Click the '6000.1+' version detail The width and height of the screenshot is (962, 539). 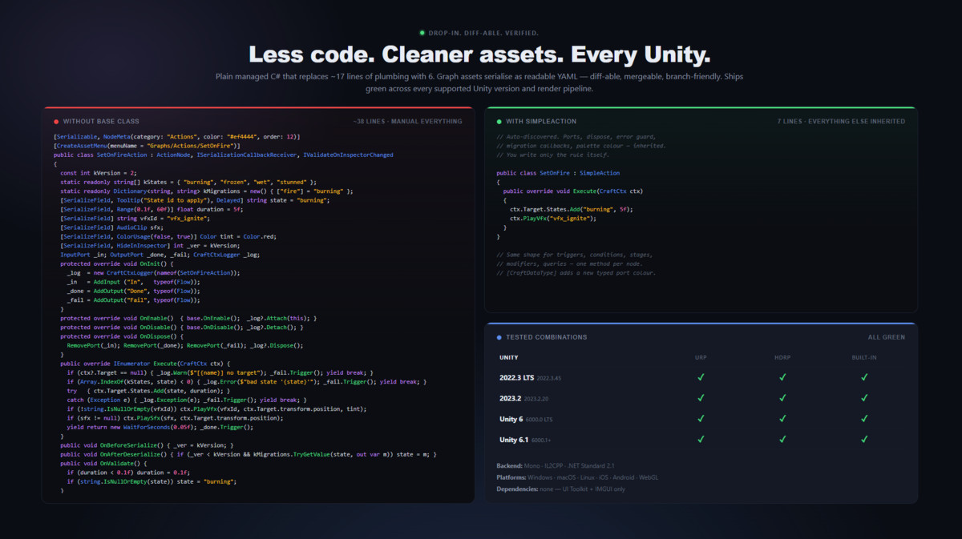[x=542, y=440]
